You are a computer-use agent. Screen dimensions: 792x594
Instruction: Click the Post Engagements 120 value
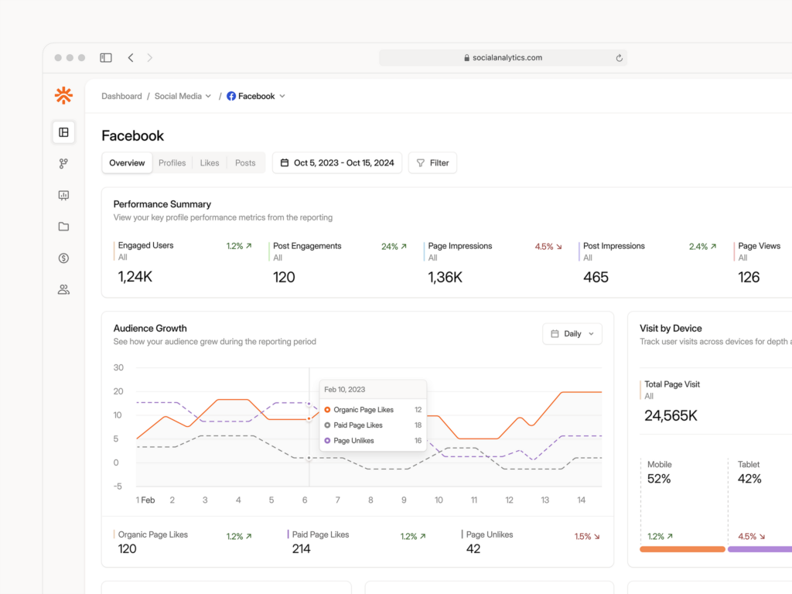[x=284, y=278]
